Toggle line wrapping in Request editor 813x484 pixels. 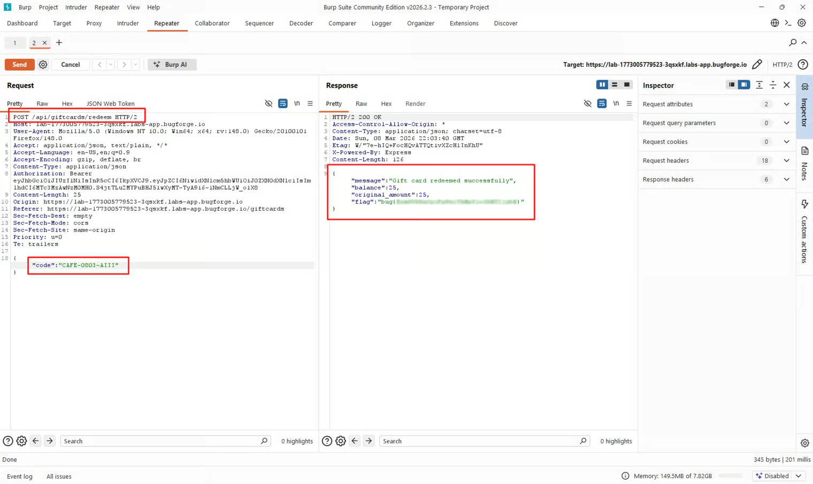pos(283,104)
